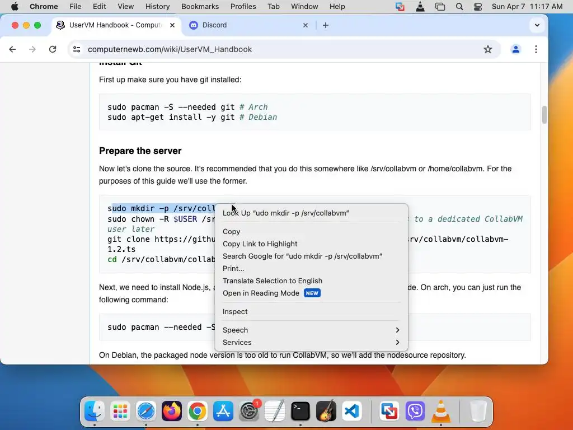Select Search Google for selected text

311,256
